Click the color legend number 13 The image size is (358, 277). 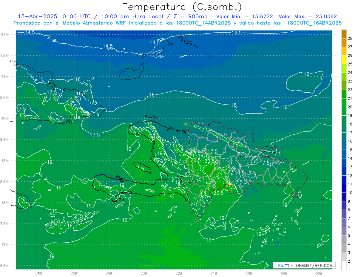(350, 167)
